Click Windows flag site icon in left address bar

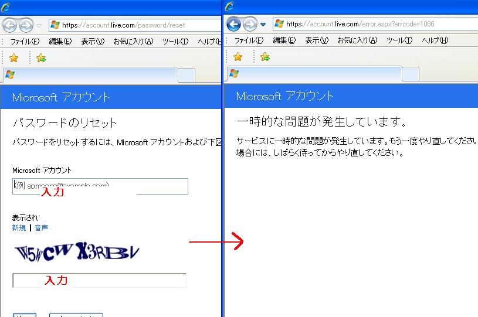(x=55, y=25)
